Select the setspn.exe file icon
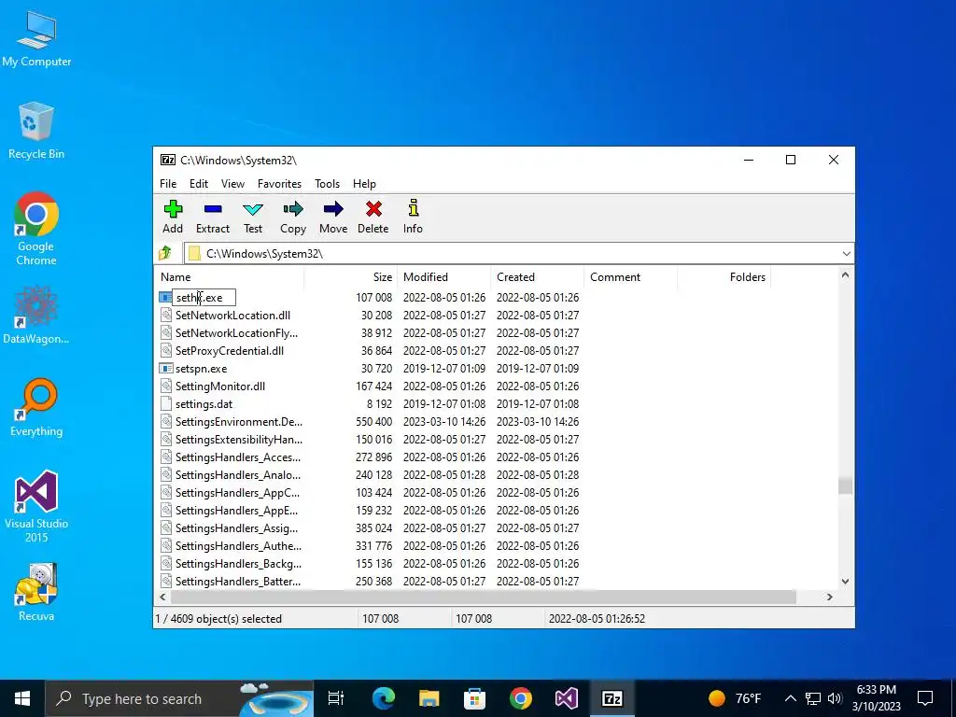 pos(165,368)
